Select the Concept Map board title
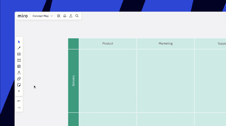Screen dimensions: 226x126 [41, 16]
